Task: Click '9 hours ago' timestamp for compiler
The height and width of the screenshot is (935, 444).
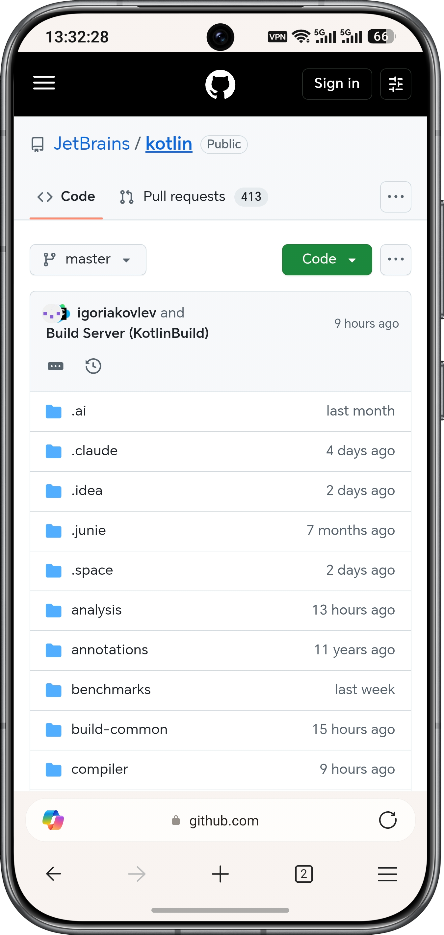Action: click(x=357, y=770)
